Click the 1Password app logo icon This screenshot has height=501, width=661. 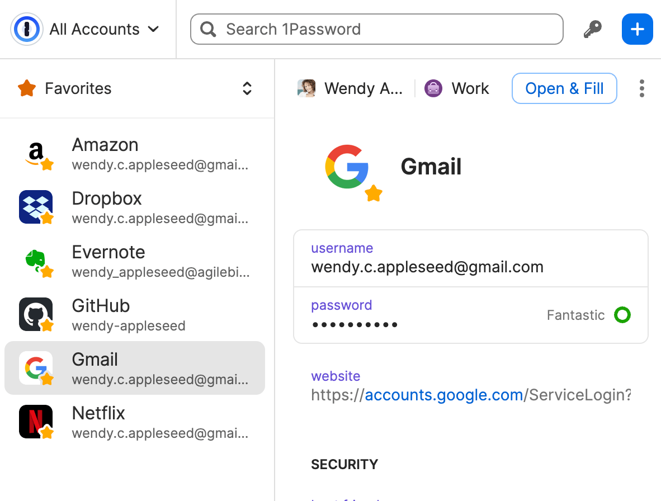(x=26, y=29)
